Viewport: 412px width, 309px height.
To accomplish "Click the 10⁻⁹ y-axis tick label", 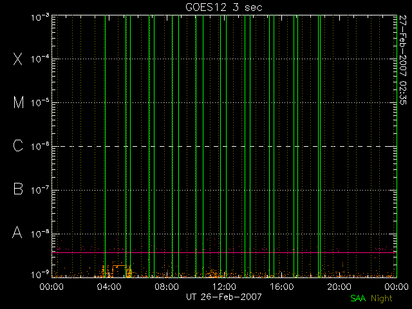I will [x=40, y=275].
